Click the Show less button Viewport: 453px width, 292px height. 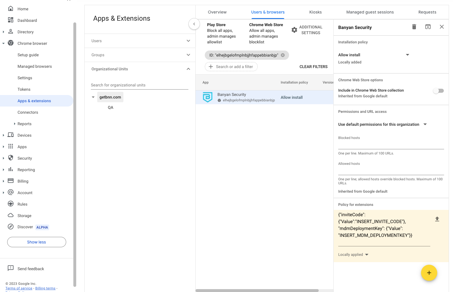(x=37, y=242)
